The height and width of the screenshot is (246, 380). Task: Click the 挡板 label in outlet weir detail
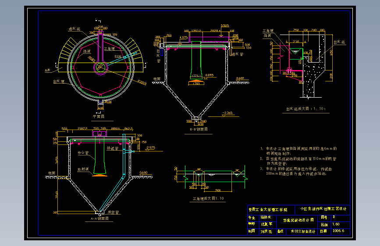pos(267,35)
